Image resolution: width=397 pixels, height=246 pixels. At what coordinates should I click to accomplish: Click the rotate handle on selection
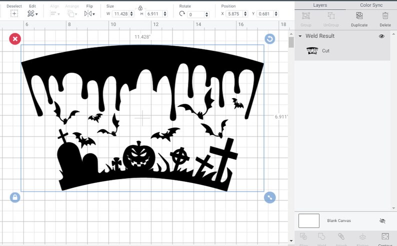270,39
